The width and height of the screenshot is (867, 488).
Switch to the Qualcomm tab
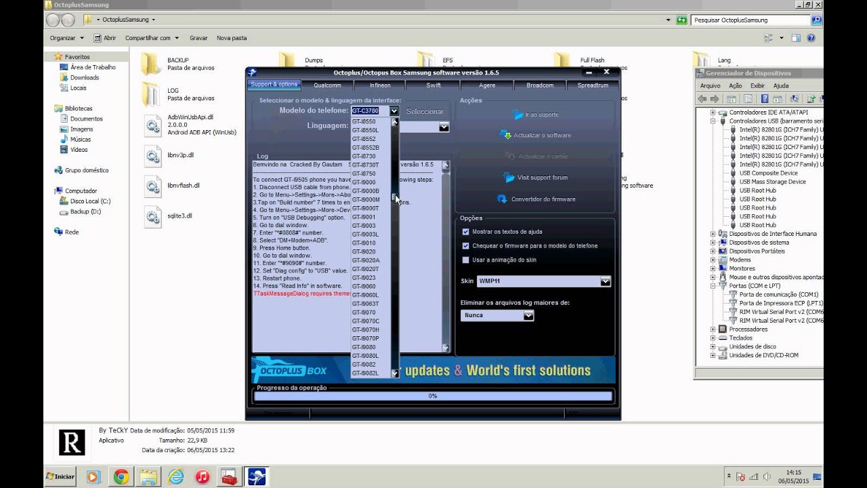(x=327, y=85)
